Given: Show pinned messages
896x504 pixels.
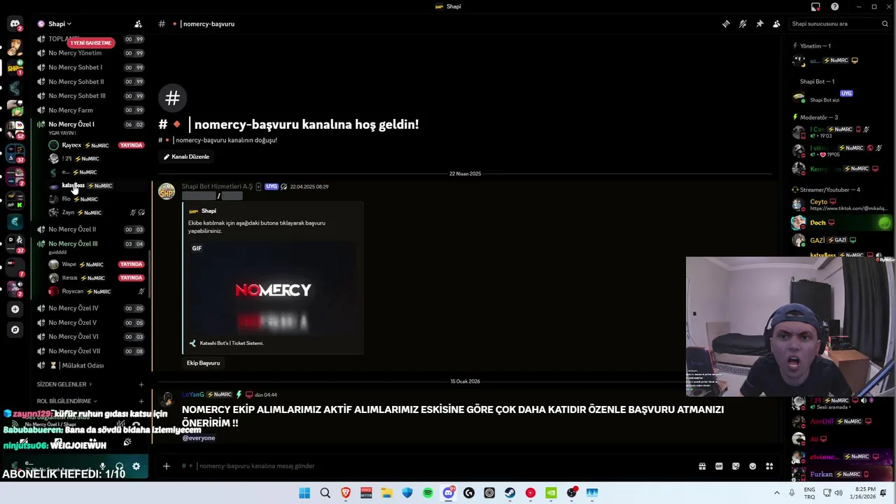Looking at the screenshot, I should pyautogui.click(x=759, y=24).
